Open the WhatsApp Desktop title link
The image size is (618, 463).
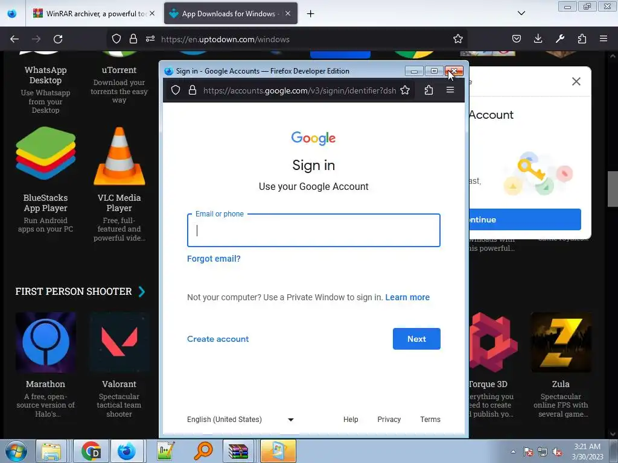[45, 75]
